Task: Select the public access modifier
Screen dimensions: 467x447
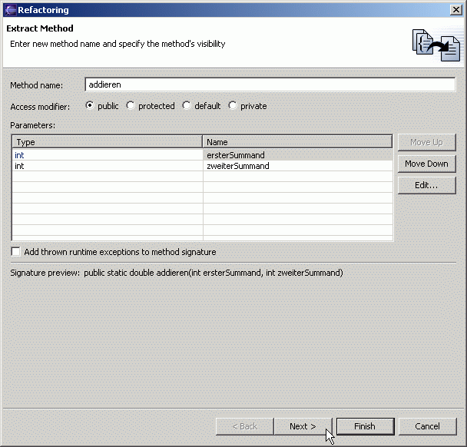Action: click(91, 106)
